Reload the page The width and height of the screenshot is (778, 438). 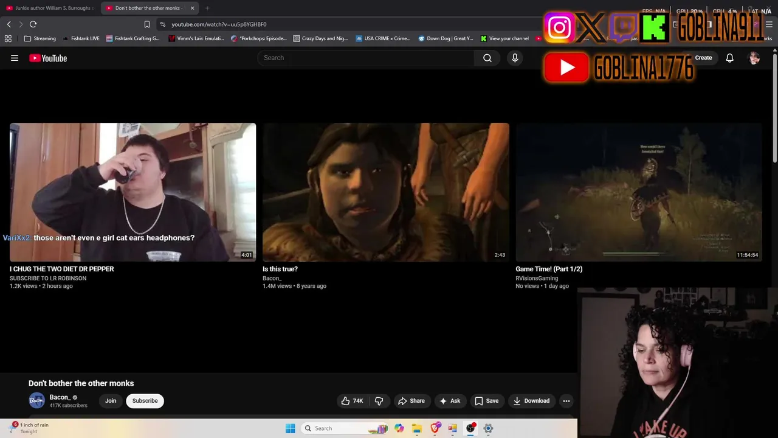33,24
